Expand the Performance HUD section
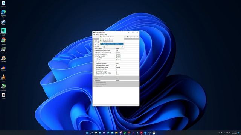241x135 pixels. coord(95,82)
